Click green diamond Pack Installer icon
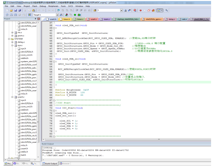Screen dimensions: 221x168 click(x=75, y=15)
